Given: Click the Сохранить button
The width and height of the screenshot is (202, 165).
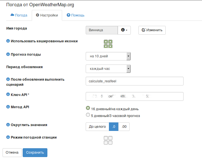Looking at the screenshot, I should tap(35, 153).
